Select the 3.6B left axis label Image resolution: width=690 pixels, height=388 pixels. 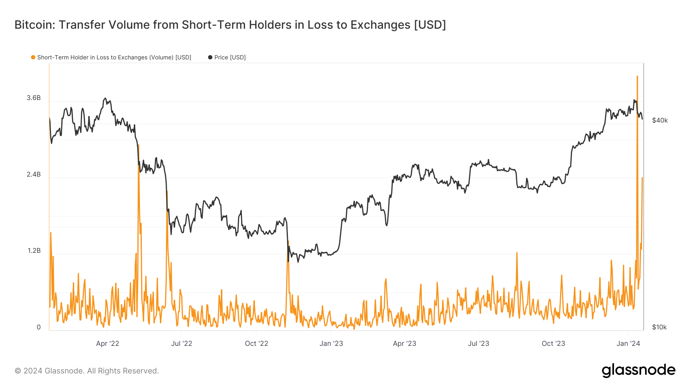pos(34,98)
